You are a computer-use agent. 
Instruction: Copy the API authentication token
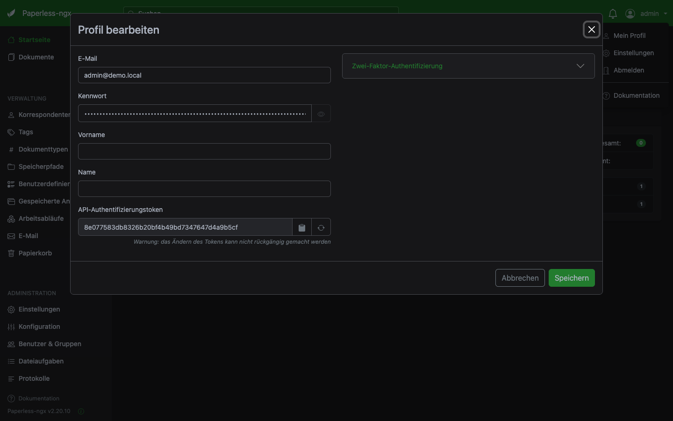301,227
